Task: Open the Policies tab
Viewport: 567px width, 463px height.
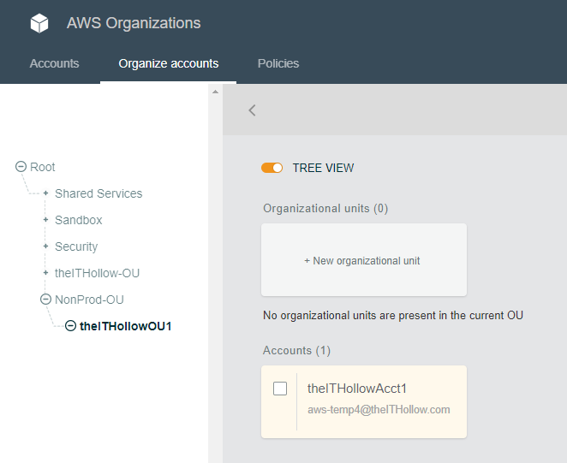Action: coord(278,63)
